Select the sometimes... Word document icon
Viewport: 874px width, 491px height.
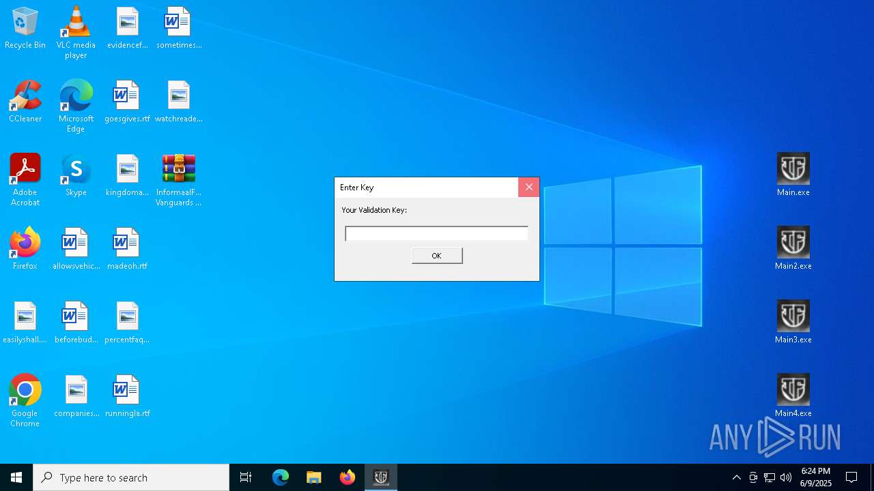[x=179, y=29]
